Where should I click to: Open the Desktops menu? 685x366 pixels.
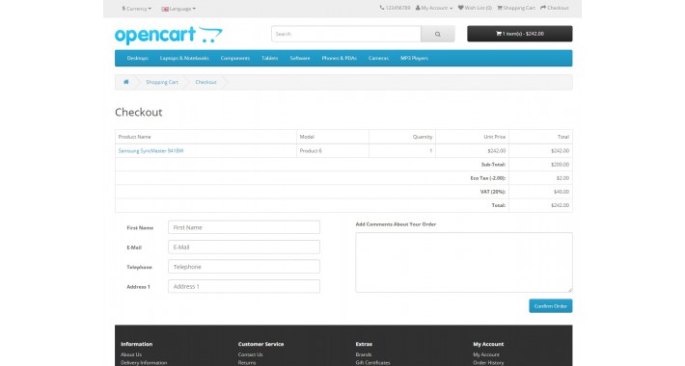[x=138, y=58]
